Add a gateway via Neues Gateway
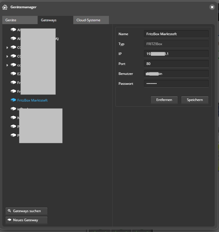This screenshot has height=232, width=219. click(x=26, y=220)
